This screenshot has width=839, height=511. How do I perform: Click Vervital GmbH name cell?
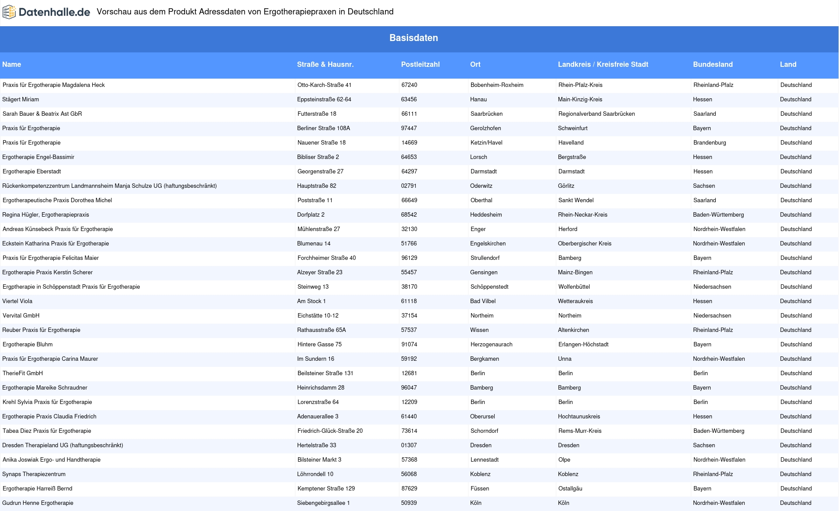point(21,316)
